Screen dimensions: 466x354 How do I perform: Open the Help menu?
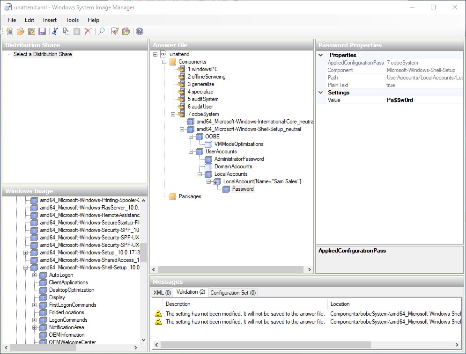click(x=93, y=20)
